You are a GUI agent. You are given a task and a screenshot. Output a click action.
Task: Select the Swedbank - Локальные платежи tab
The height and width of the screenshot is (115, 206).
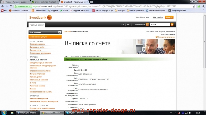pyautogui.click(x=74, y=2)
